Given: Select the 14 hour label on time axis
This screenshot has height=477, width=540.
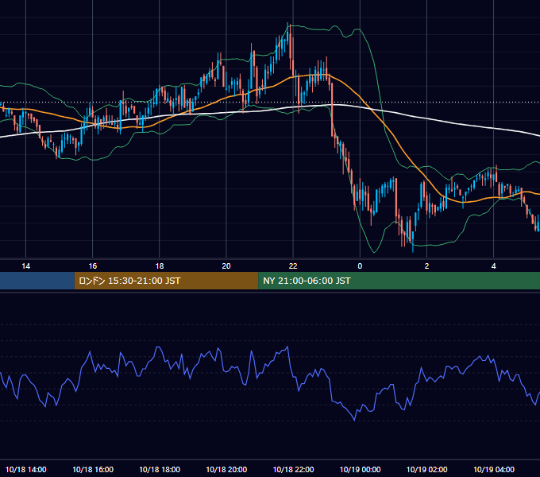Looking at the screenshot, I should point(26,266).
